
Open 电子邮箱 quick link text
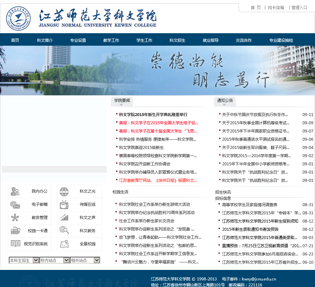tap(40, 204)
